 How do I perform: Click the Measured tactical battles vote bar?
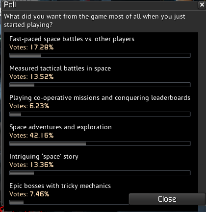pos(100,85)
